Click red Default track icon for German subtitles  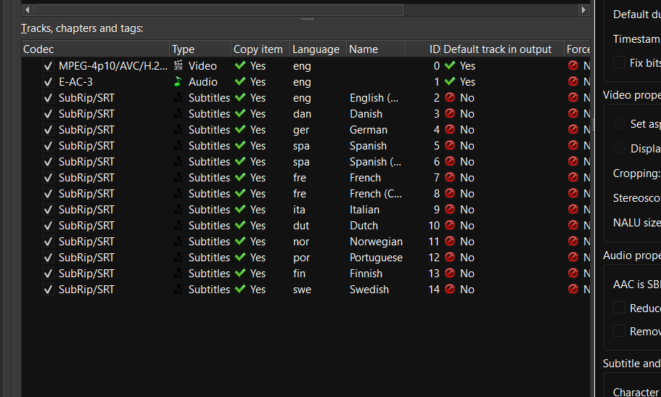click(x=450, y=130)
